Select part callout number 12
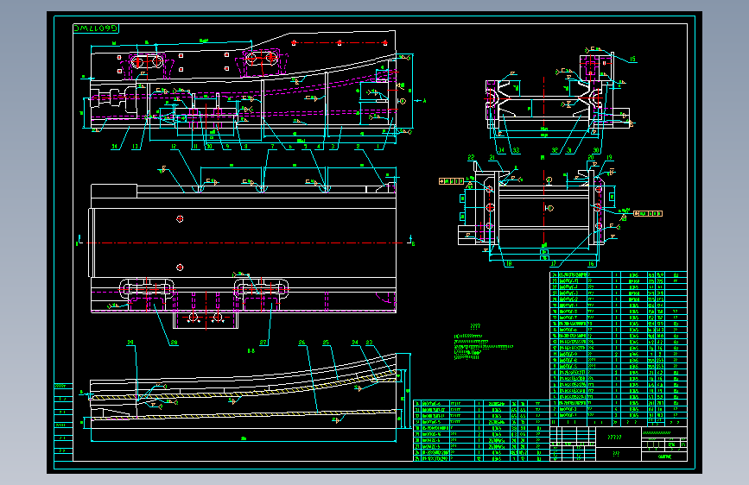The width and height of the screenshot is (749, 485). pos(174,147)
